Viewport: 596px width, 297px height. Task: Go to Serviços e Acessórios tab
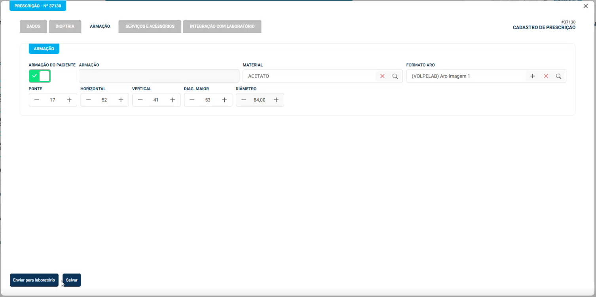coord(150,26)
